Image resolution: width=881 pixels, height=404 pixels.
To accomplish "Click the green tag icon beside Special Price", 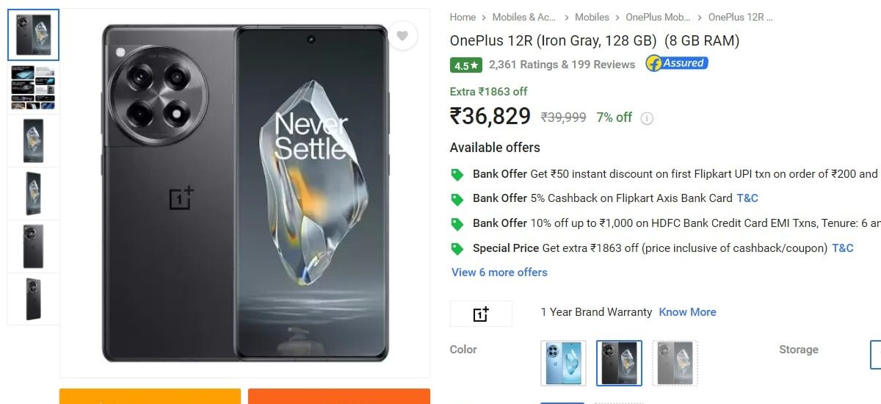I will click(x=457, y=248).
